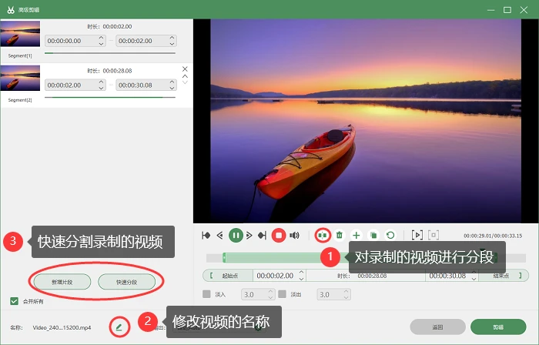
Task: Click the green timeline range bar
Action: click(x=272, y=258)
